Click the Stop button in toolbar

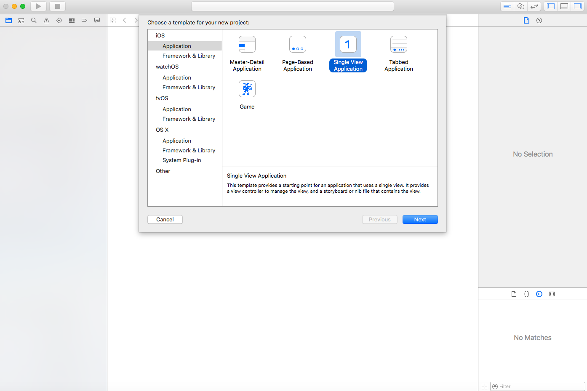[x=58, y=6]
